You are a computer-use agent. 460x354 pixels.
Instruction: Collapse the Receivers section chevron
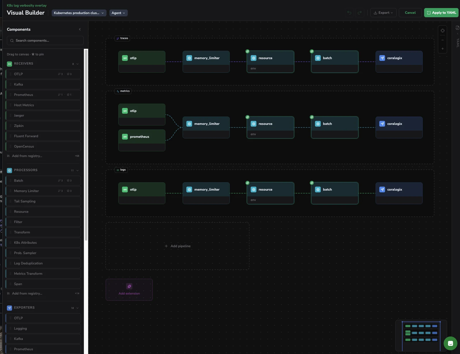[x=78, y=64]
